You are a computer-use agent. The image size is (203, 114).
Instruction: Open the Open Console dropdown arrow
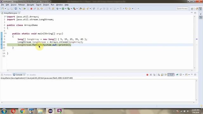(189, 75)
